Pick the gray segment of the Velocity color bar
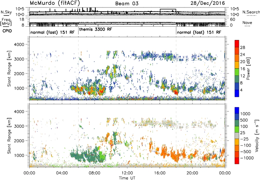Viewport: 260px width, 180px height. [237, 135]
